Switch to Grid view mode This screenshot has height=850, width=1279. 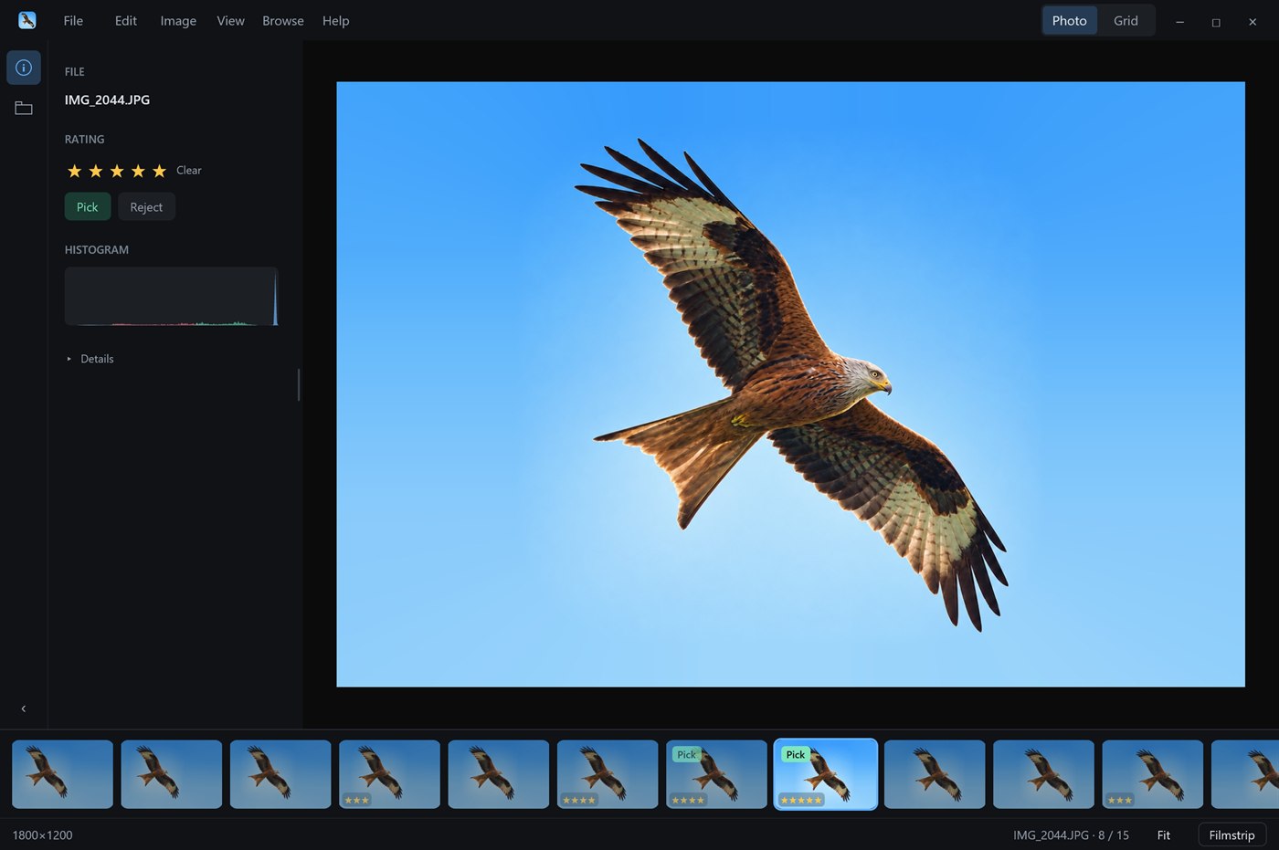pyautogui.click(x=1126, y=21)
